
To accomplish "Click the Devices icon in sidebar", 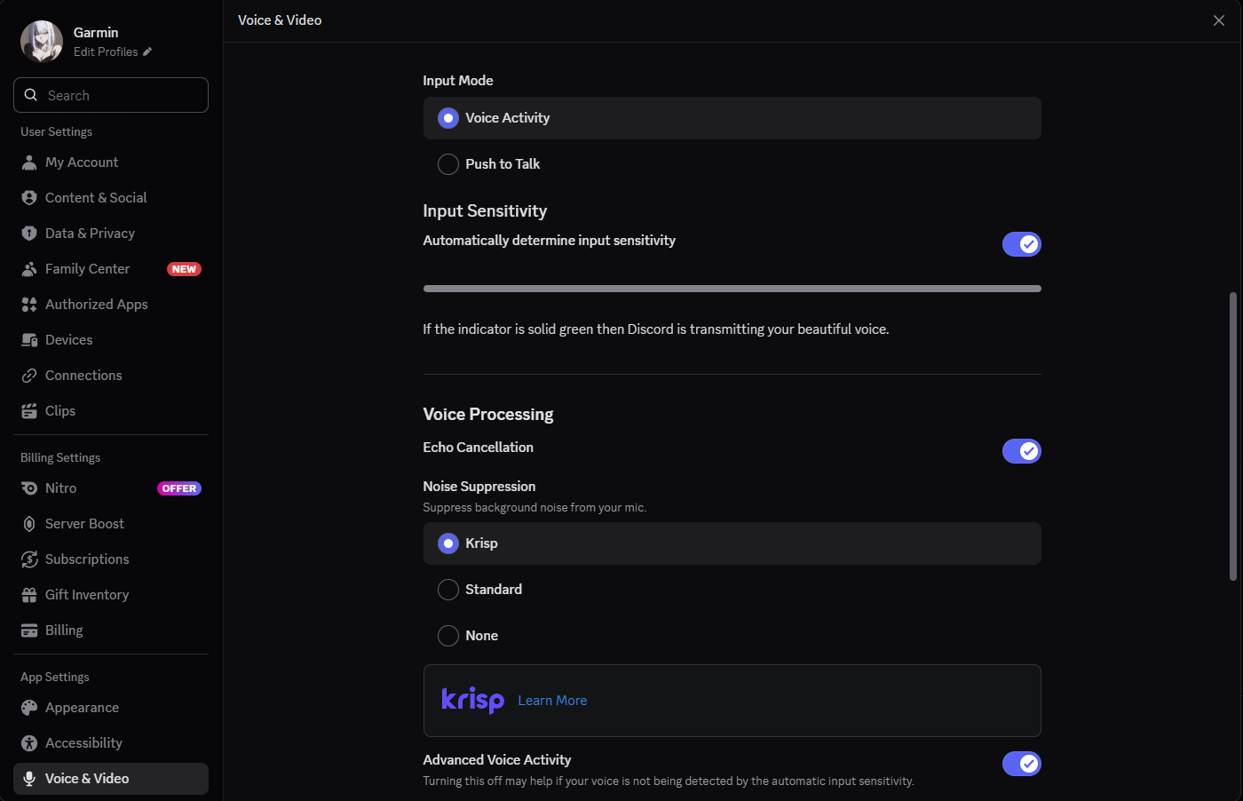I will (29, 340).
